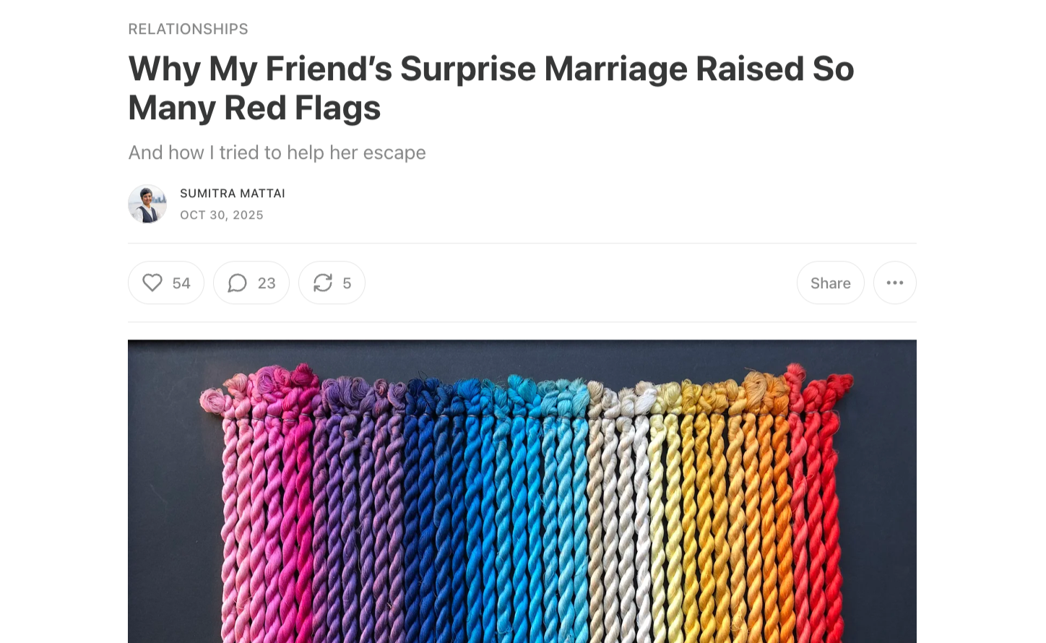This screenshot has height=643, width=1046.
Task: Click the Oct 30, 2025 post date
Action: tap(222, 215)
